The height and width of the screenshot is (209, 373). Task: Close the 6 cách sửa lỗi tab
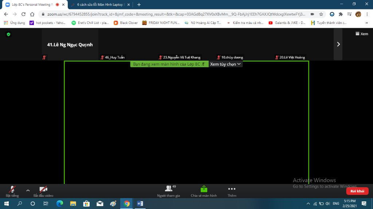pos(129,4)
